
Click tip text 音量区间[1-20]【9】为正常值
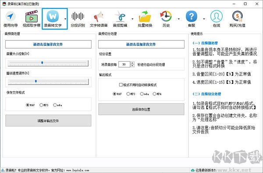(x=221, y=74)
